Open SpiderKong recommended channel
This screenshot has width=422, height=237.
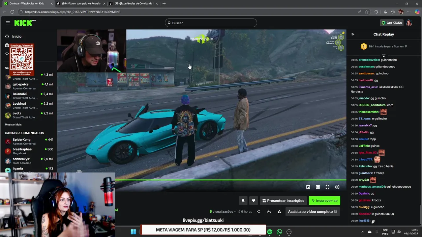pyautogui.click(x=29, y=142)
